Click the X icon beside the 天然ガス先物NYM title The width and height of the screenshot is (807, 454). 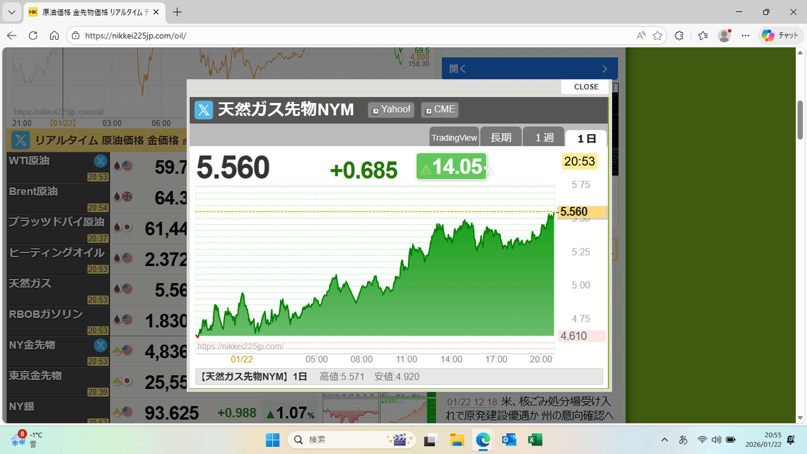pyautogui.click(x=204, y=110)
